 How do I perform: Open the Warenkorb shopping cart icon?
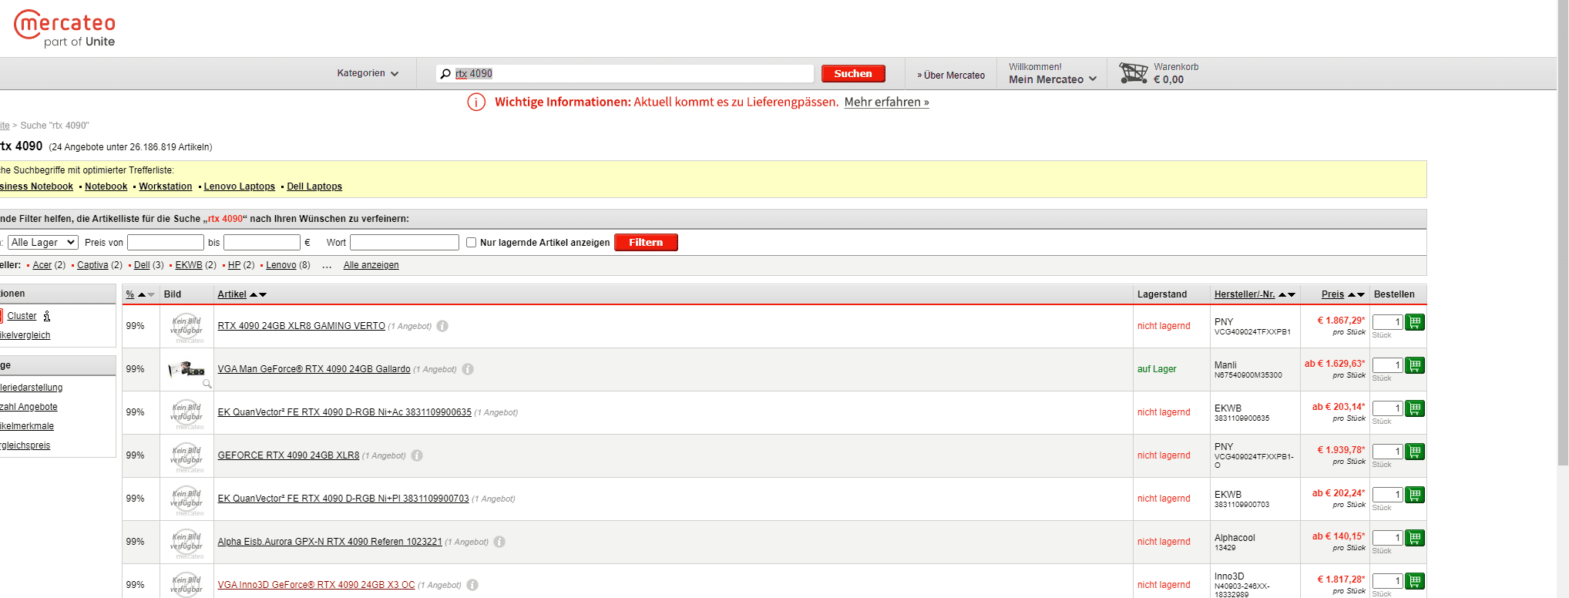coord(1134,73)
